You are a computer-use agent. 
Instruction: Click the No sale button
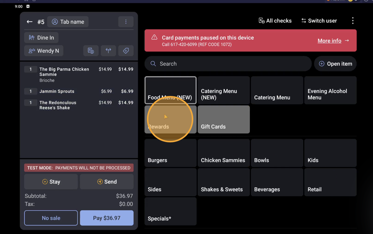tap(51, 218)
